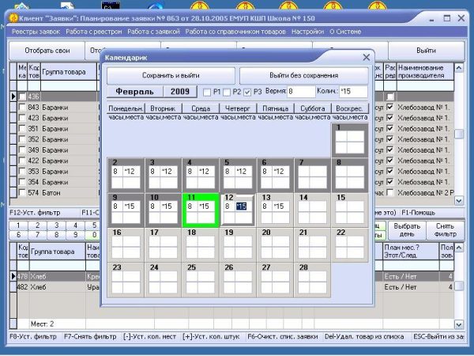Click number button 7 on keypad
474x356 pixels.
click(37, 235)
